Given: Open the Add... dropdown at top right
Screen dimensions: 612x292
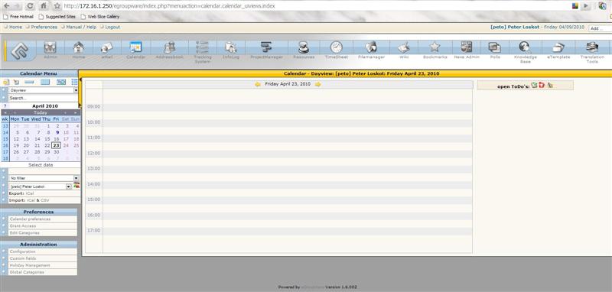Looking at the screenshot, I should [601, 28].
